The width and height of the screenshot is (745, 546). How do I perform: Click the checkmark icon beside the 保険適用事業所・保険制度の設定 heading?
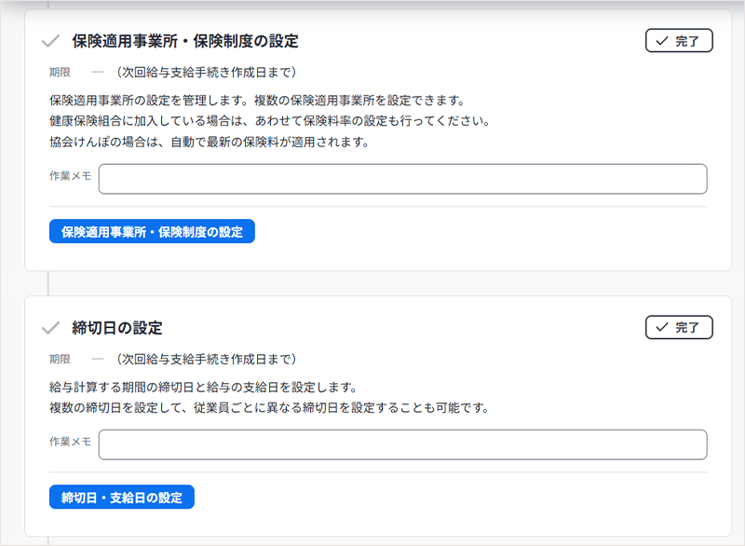(x=51, y=41)
